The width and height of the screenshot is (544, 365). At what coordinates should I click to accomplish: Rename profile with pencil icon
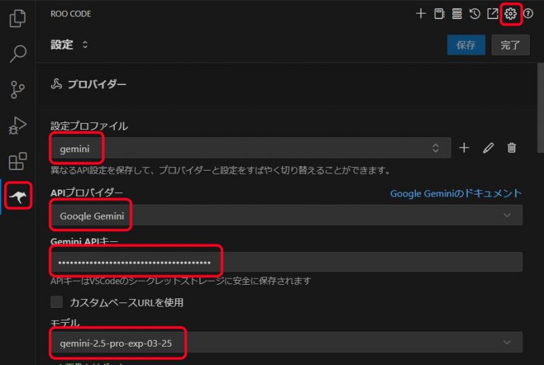coord(488,148)
